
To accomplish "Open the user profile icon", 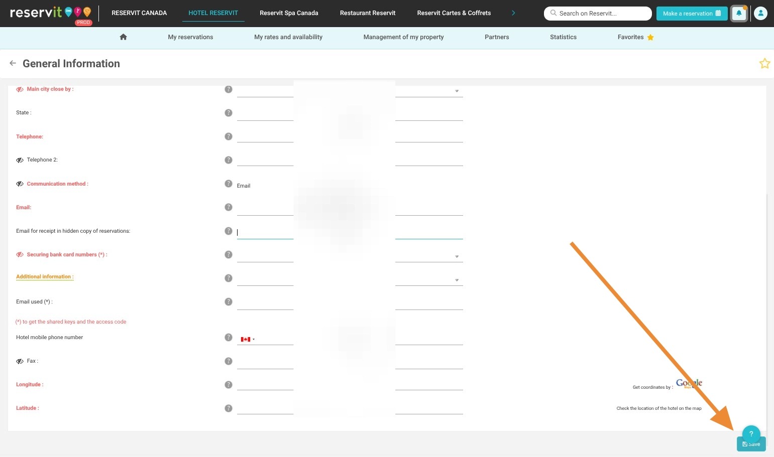I will point(761,14).
